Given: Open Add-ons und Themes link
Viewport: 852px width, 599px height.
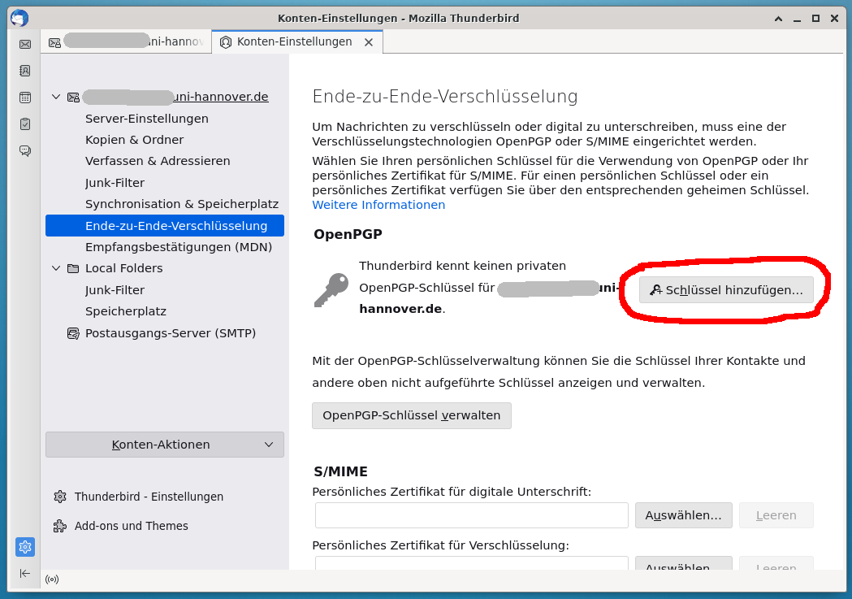Looking at the screenshot, I should tap(132, 526).
